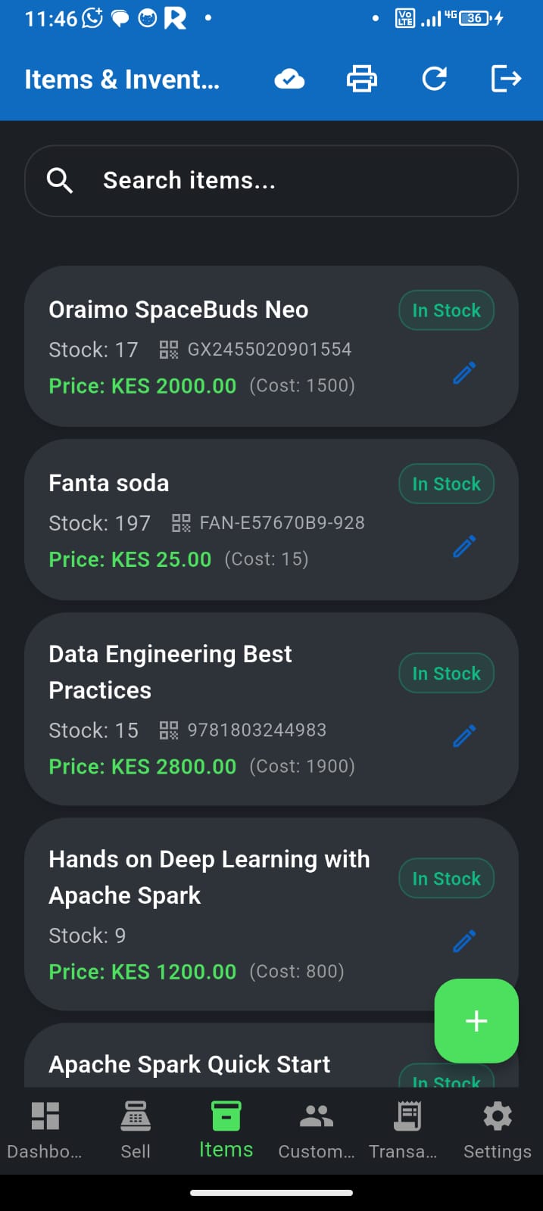Print the inventory list
The height and width of the screenshot is (1211, 543).
click(361, 79)
